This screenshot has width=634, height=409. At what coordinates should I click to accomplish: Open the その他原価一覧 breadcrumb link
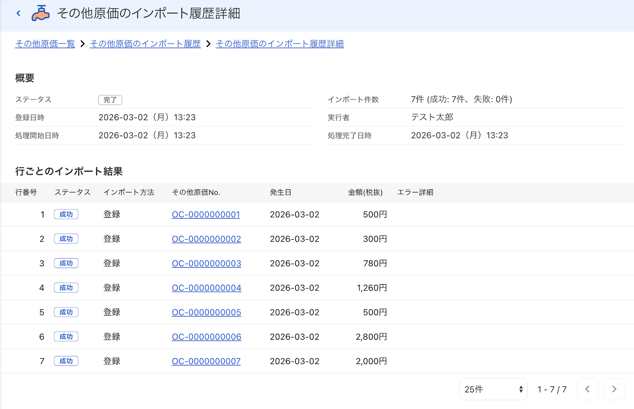click(x=45, y=44)
